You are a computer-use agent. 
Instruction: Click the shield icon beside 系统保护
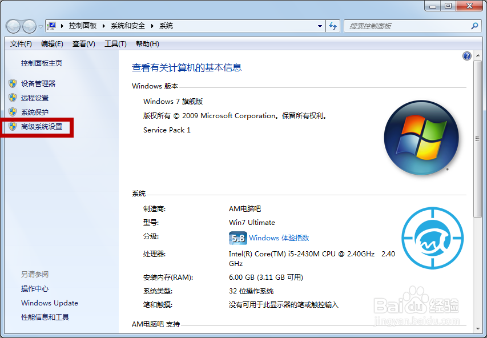(13, 112)
